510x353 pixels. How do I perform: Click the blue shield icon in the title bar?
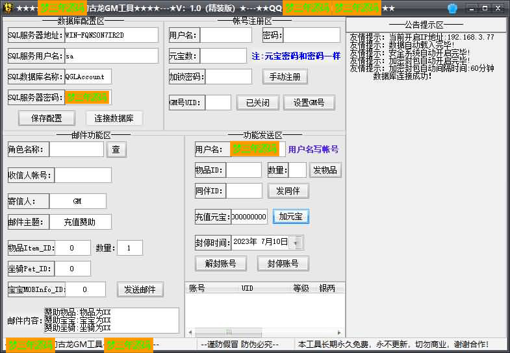(x=452, y=8)
